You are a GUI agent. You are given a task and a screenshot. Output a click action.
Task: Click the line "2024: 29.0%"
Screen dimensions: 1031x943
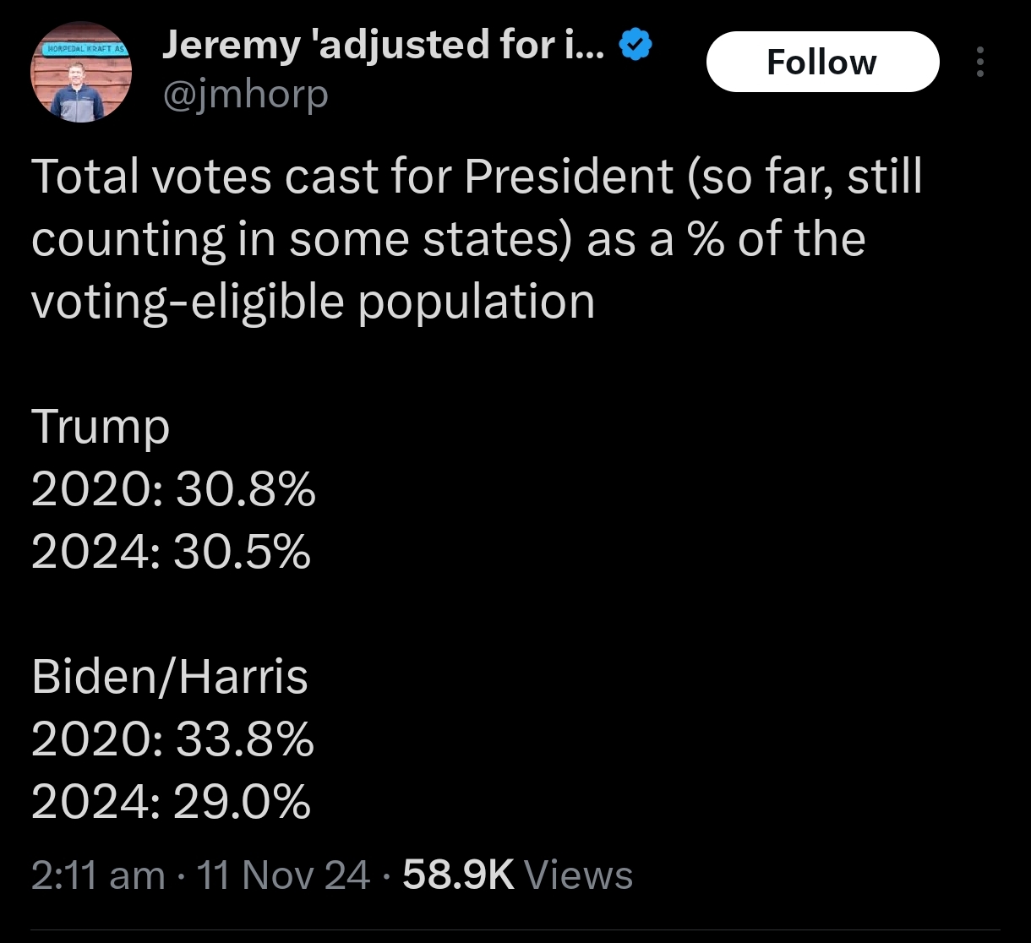click(172, 802)
